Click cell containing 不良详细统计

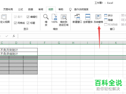tap(19, 54)
